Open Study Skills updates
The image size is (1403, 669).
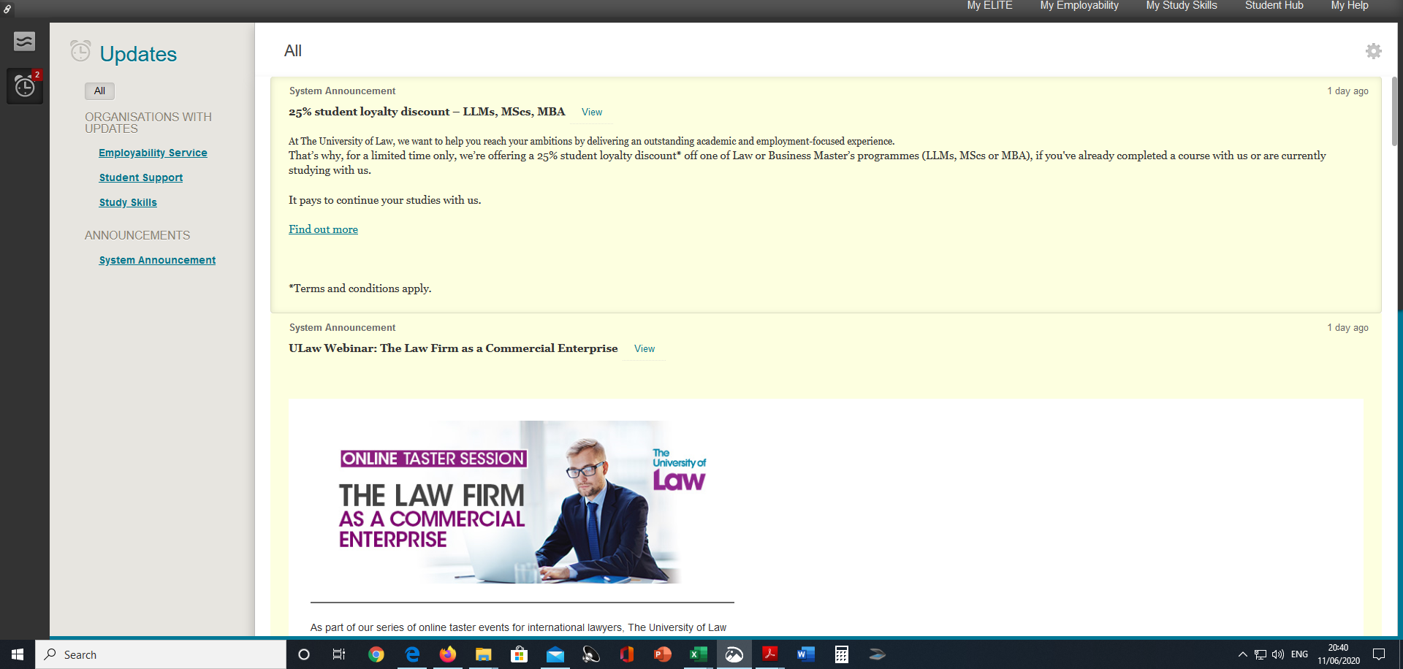[x=128, y=202]
